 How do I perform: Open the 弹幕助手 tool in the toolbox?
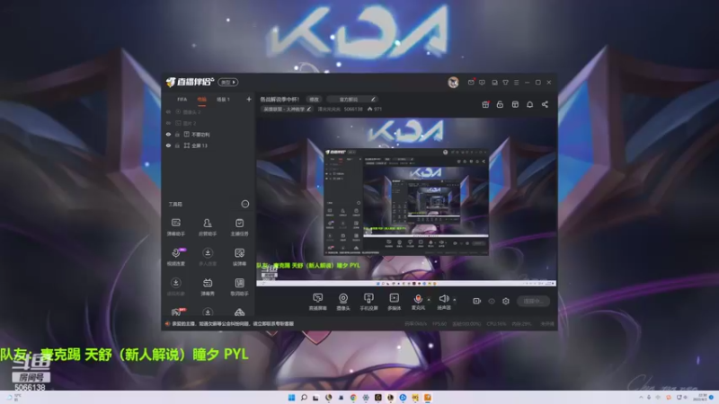175,227
